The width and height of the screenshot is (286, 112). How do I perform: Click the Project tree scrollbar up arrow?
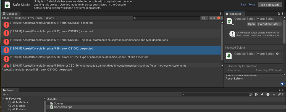(45, 98)
